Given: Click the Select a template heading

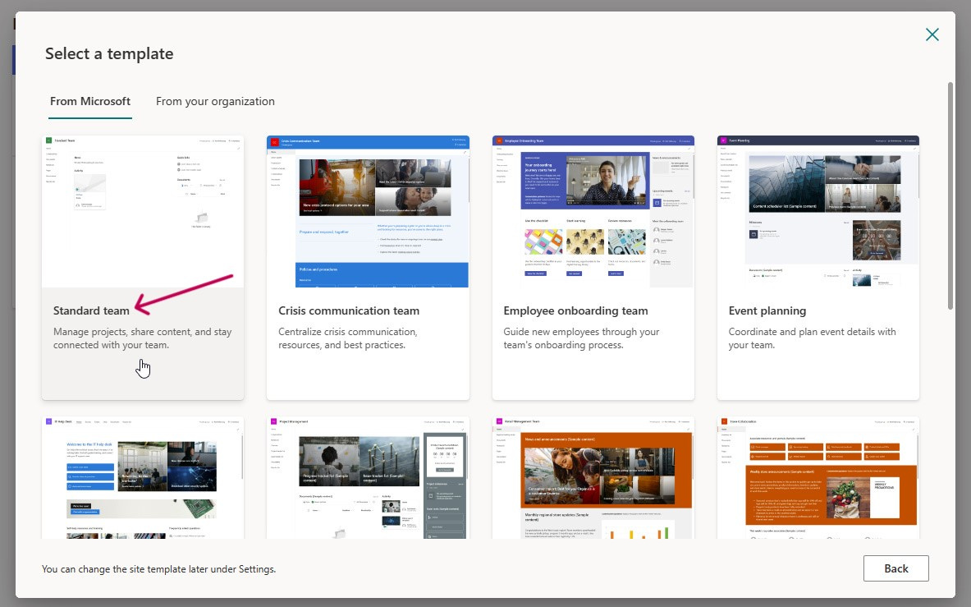Looking at the screenshot, I should click(109, 54).
